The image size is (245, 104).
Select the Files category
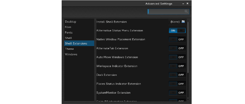coord(79,27)
